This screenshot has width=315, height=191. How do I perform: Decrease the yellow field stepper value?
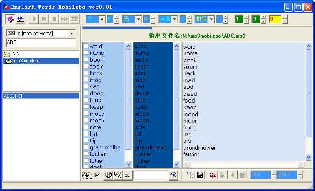pos(285,21)
